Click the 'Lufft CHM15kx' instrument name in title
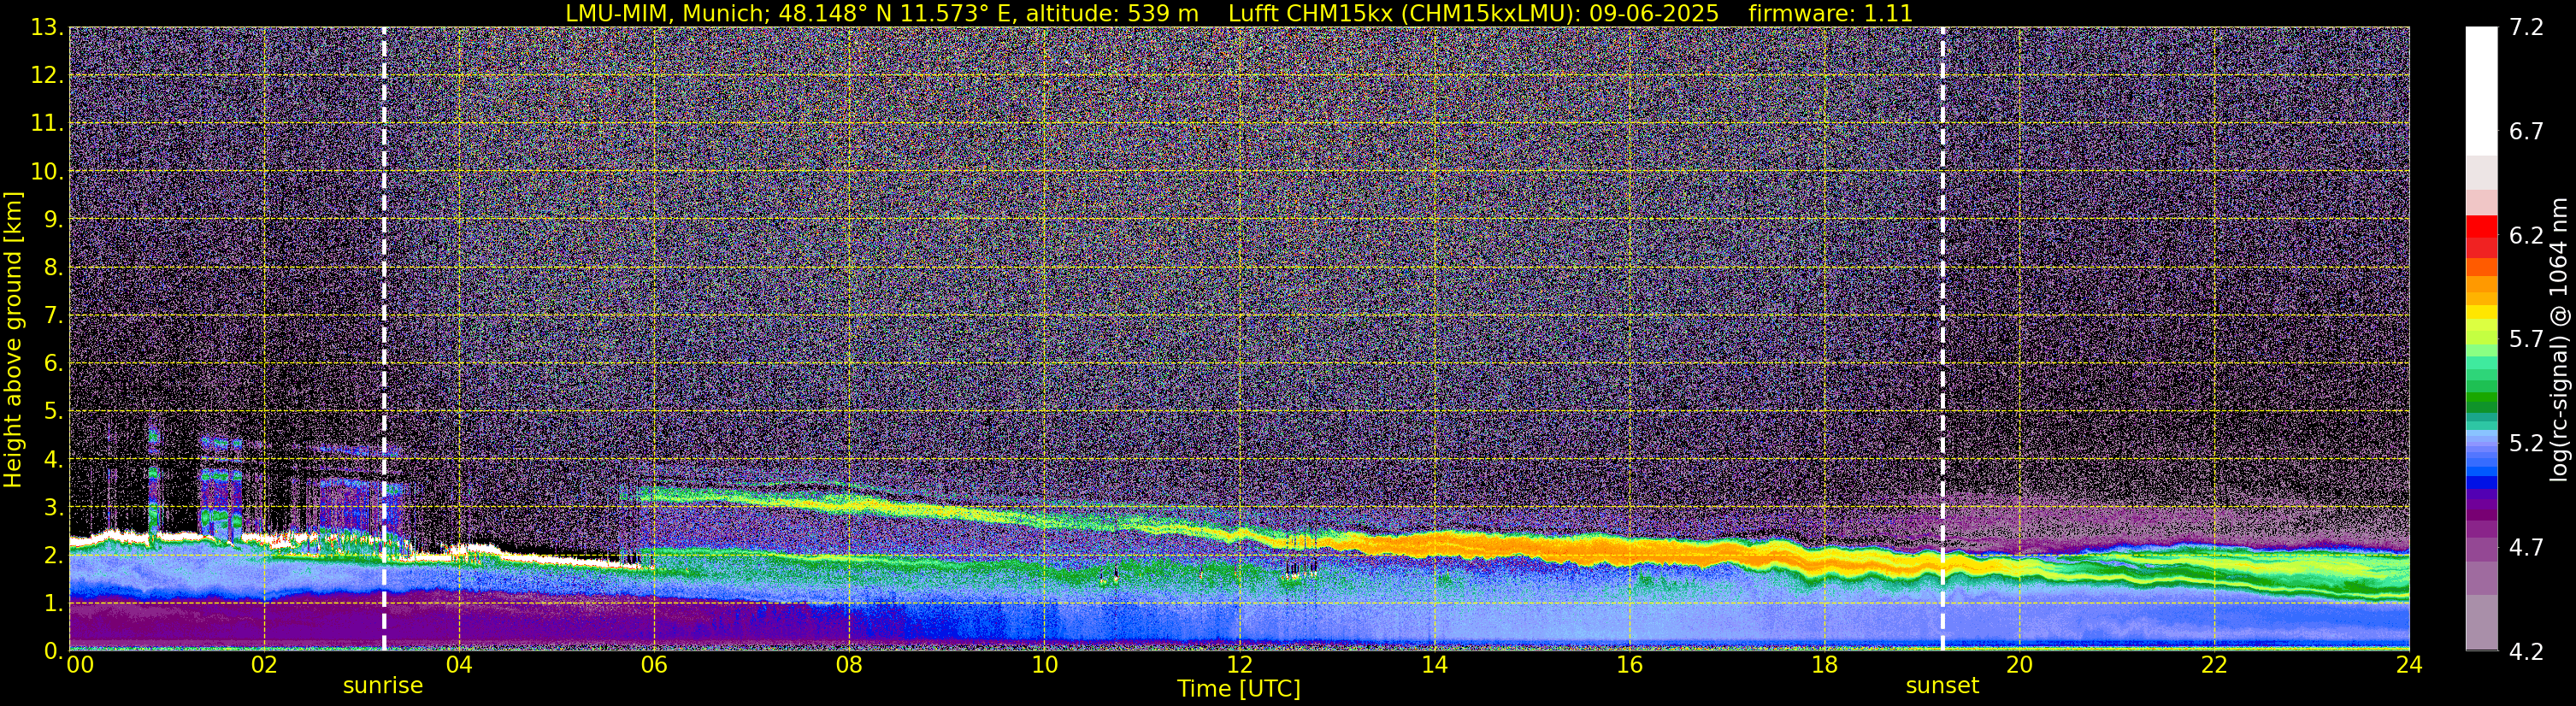The height and width of the screenshot is (706, 2576). [1310, 14]
